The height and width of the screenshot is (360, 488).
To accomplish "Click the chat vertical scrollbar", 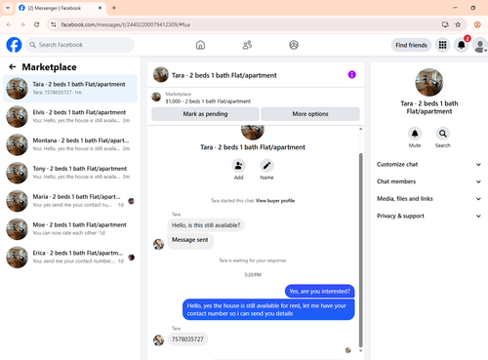I will 360,251.
